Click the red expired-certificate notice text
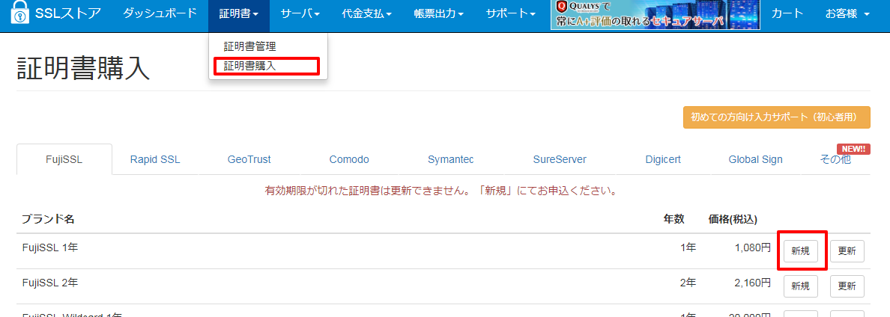This screenshot has width=890, height=317. coord(441,191)
